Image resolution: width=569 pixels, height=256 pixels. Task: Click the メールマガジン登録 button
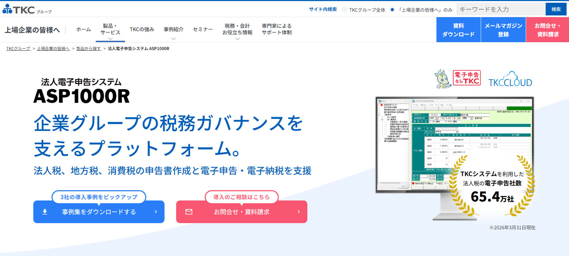(x=503, y=30)
